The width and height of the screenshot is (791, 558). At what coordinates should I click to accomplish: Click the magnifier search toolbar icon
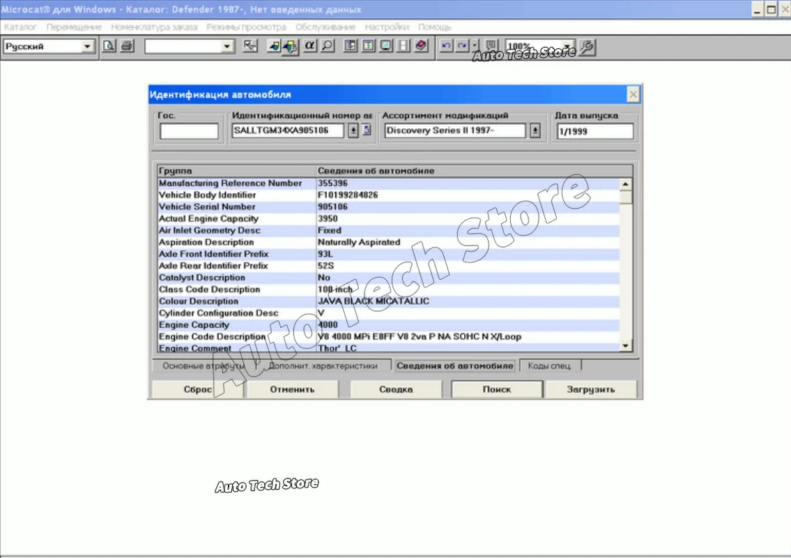[x=328, y=46]
